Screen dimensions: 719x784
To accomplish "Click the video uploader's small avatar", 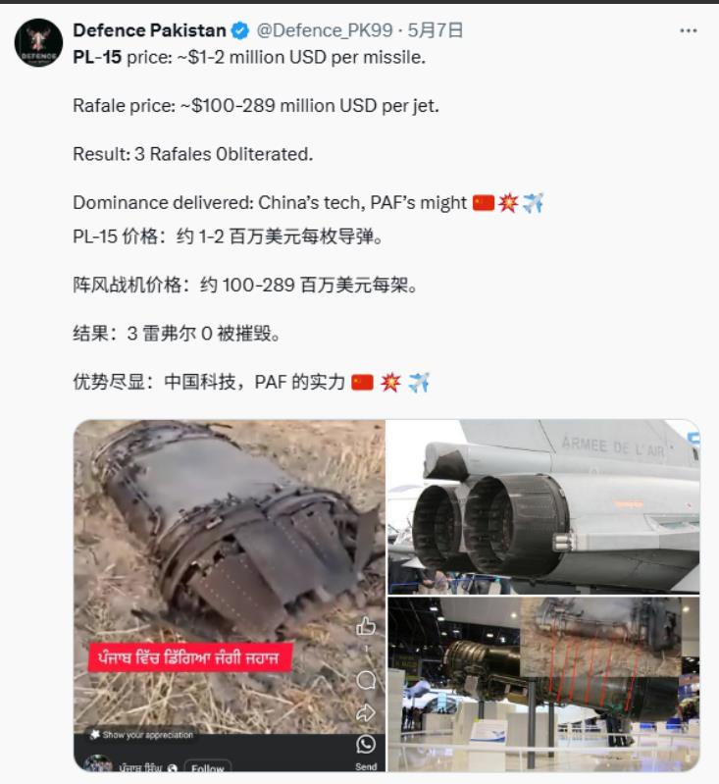I will pos(98,764).
